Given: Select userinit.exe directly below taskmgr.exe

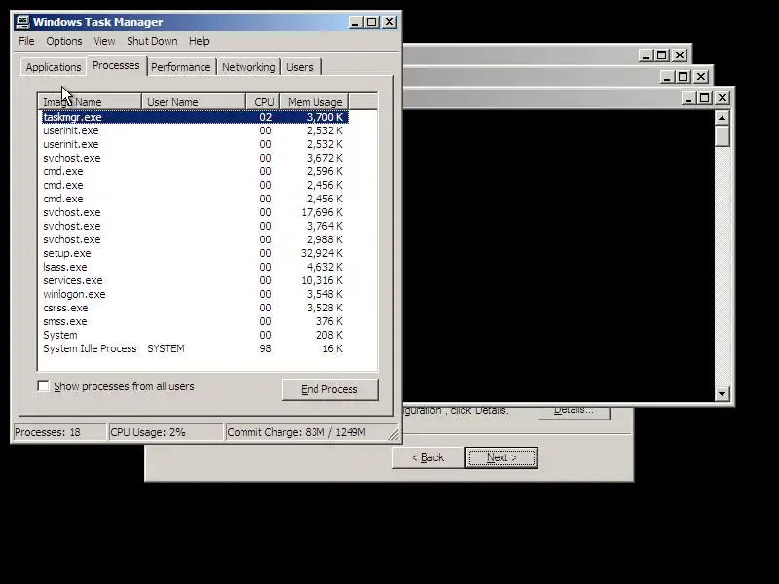Looking at the screenshot, I should [x=194, y=130].
